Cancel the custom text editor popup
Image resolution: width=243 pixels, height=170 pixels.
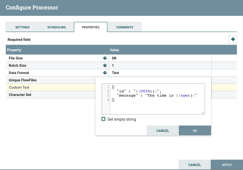pyautogui.click(x=163, y=131)
